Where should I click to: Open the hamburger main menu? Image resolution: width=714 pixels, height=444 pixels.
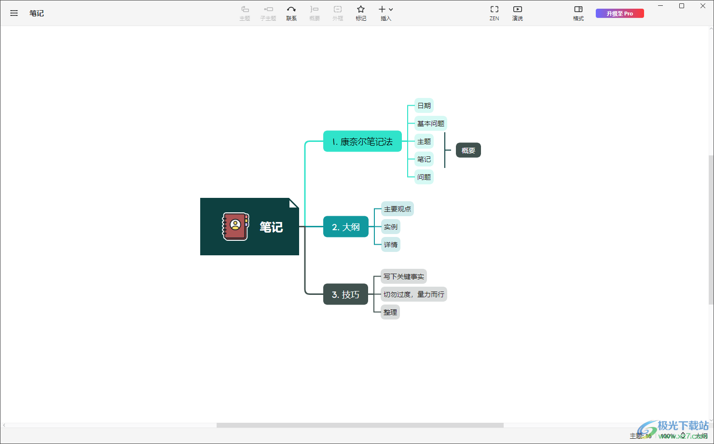[14, 13]
